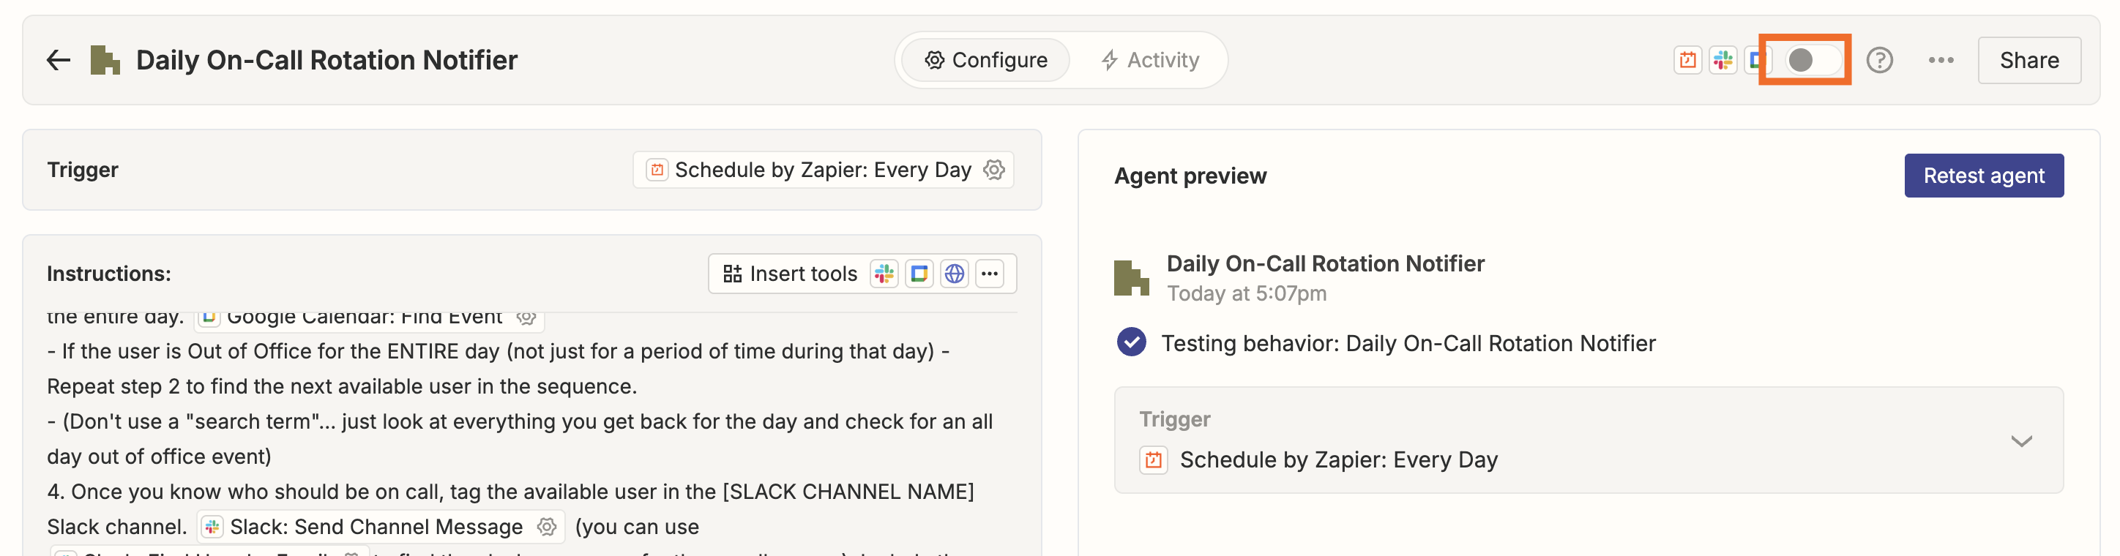Image resolution: width=2120 pixels, height=556 pixels.
Task: Insert the Google Calendar tool from toolbar
Action: (919, 274)
